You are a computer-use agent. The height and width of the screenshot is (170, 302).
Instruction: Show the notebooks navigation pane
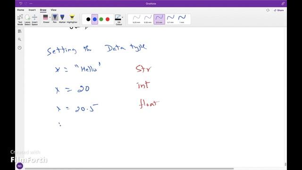20,31
